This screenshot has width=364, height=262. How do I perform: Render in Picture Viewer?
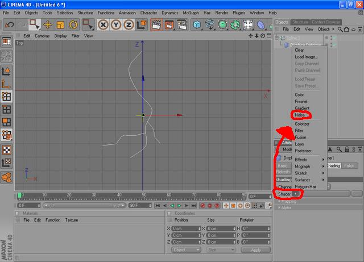tap(169, 24)
